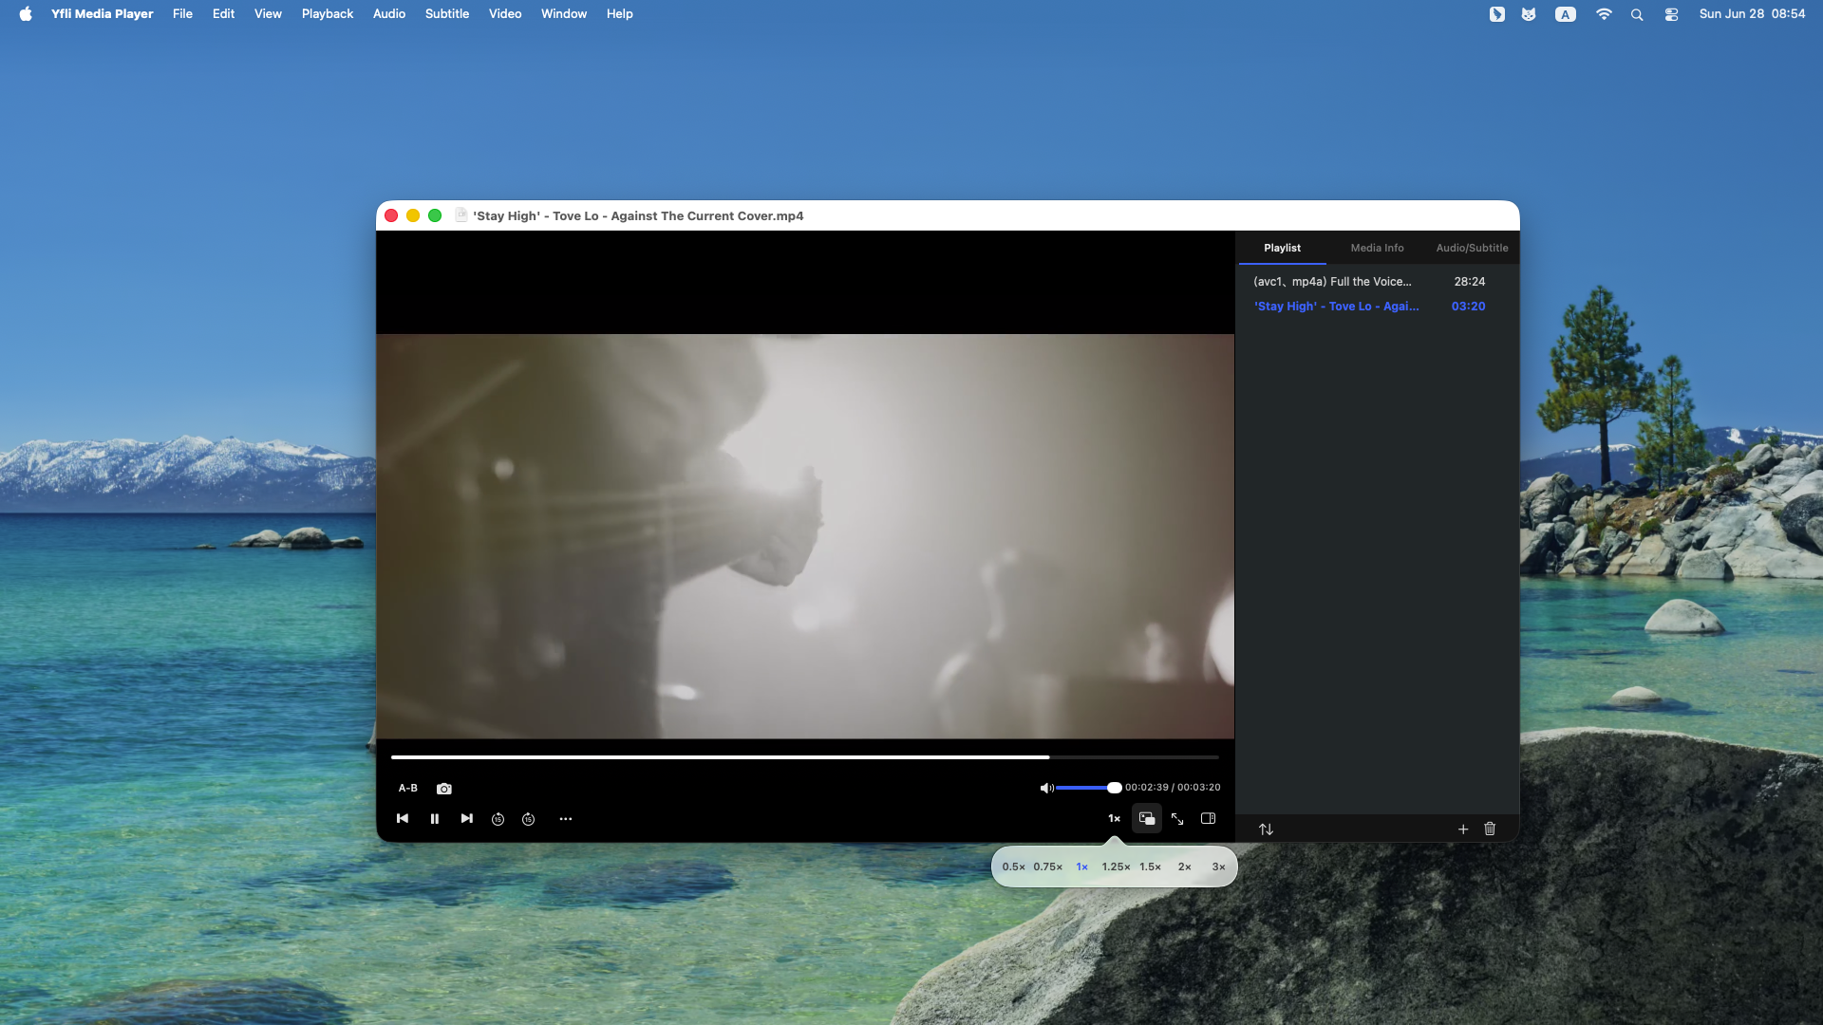Open the Window menu

click(x=564, y=14)
